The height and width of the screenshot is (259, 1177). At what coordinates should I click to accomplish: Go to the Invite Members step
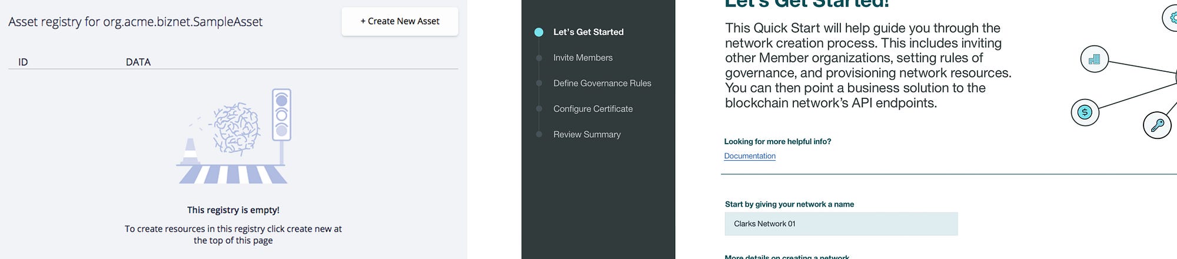[583, 58]
